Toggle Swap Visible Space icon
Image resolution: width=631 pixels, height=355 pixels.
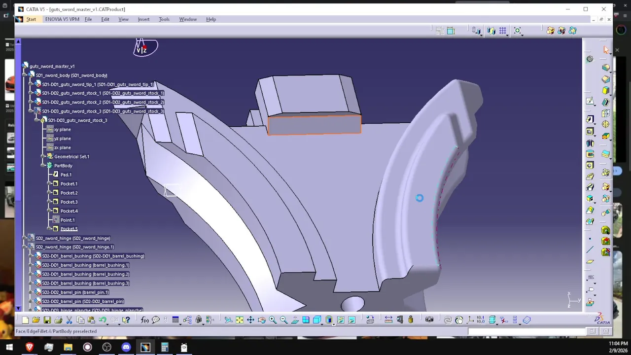351,320
